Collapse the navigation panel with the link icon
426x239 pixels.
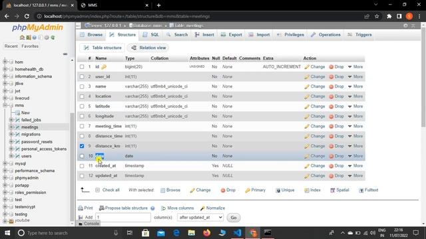pyautogui.click(x=65, y=54)
